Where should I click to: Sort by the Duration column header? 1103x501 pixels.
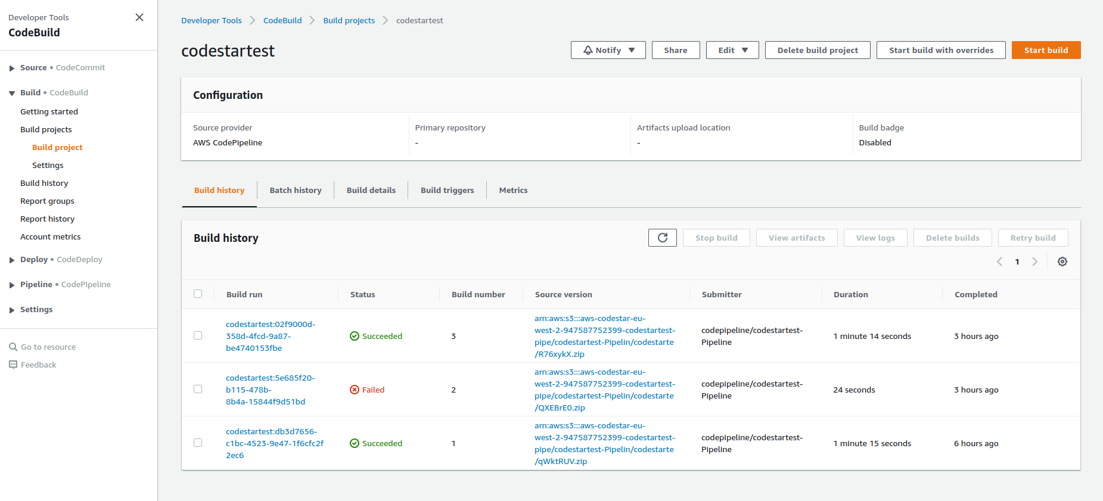pyautogui.click(x=850, y=294)
